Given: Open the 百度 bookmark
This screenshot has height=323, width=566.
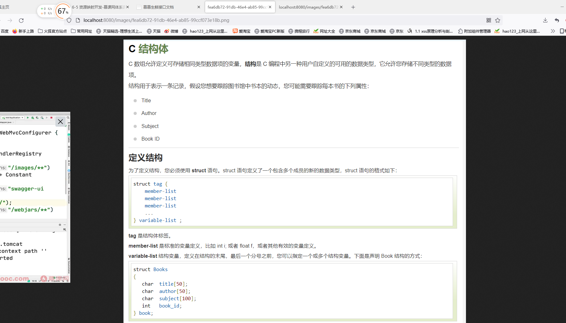Looking at the screenshot, I should [4, 31].
